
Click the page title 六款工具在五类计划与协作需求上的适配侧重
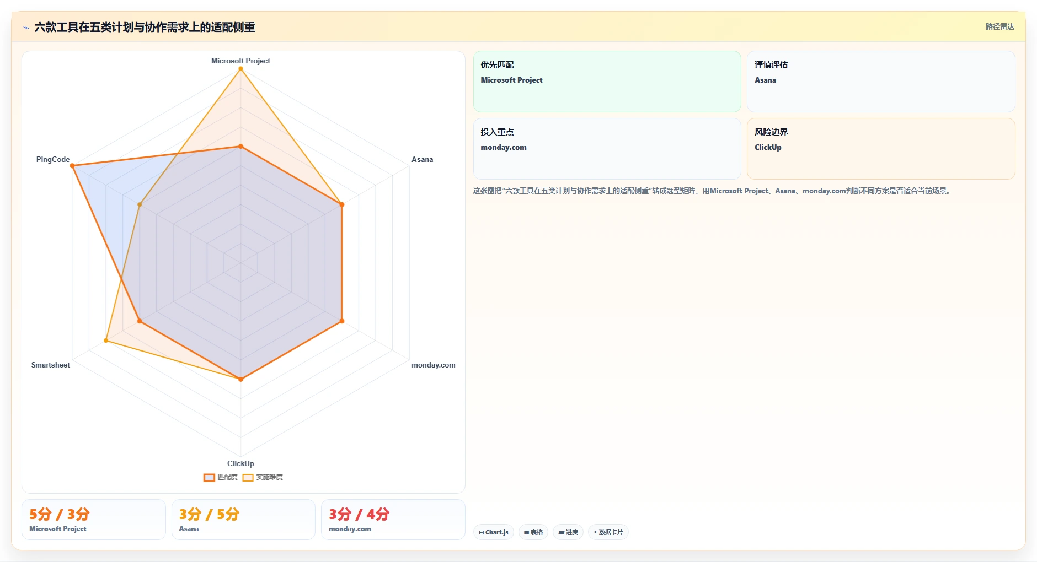(145, 27)
